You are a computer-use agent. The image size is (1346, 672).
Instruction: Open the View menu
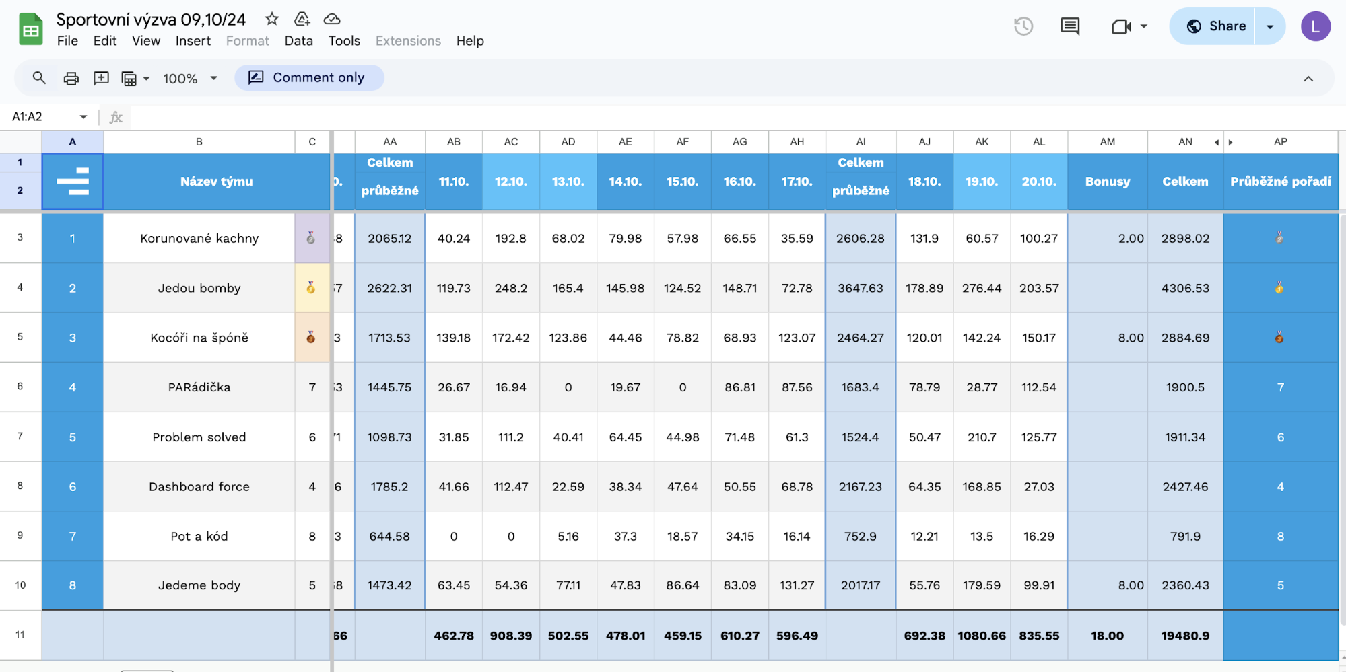[x=146, y=41]
